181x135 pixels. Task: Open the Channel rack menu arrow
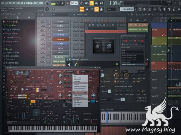[x=39, y=15]
